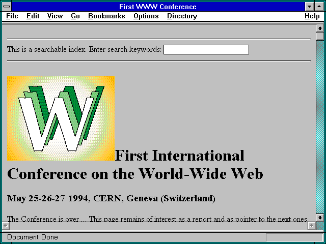
Task: Click the status bar progress indicator box
Action: point(294,237)
